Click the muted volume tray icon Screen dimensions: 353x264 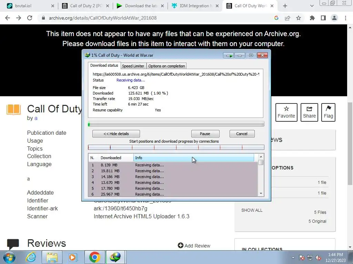click(x=318, y=257)
